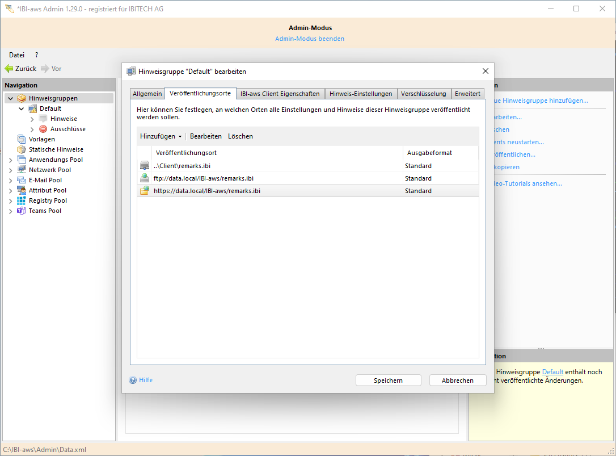This screenshot has width=616, height=456.
Task: Click the green Zurück arrow icon
Action: tap(9, 69)
